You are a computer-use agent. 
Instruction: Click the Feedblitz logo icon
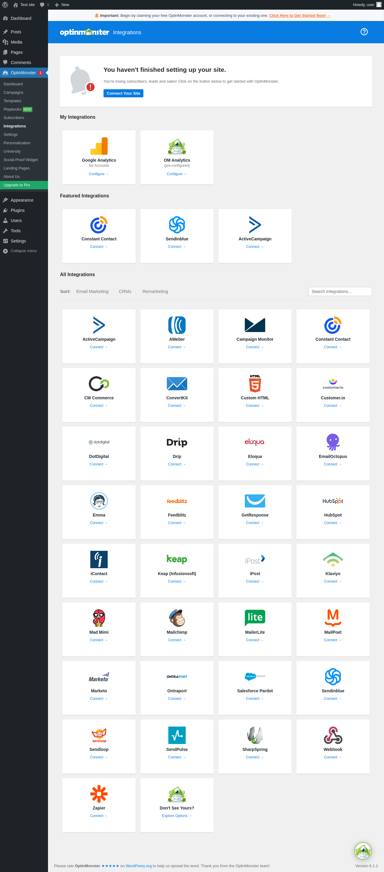click(177, 501)
